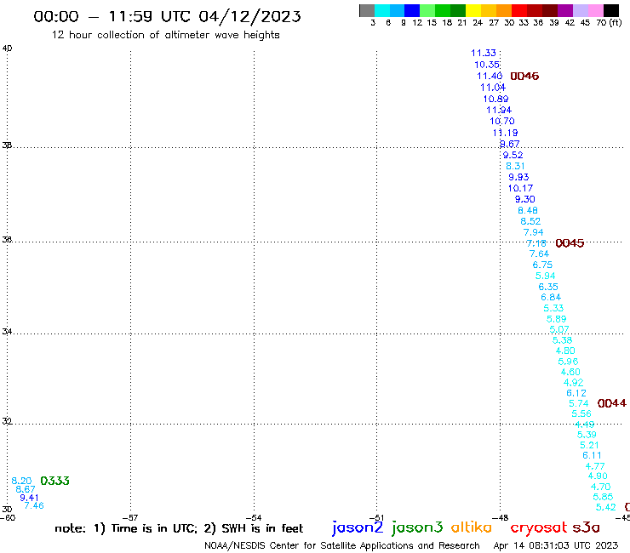
Task: Click the lavender swatch in the legend
Action: (x=580, y=10)
